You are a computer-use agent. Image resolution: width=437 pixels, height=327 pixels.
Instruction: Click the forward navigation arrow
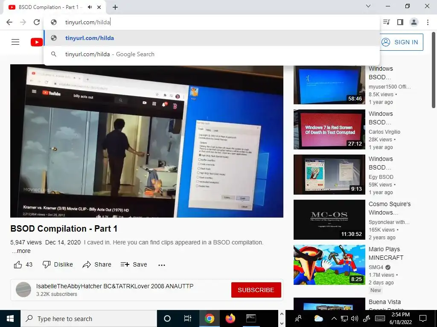23,22
